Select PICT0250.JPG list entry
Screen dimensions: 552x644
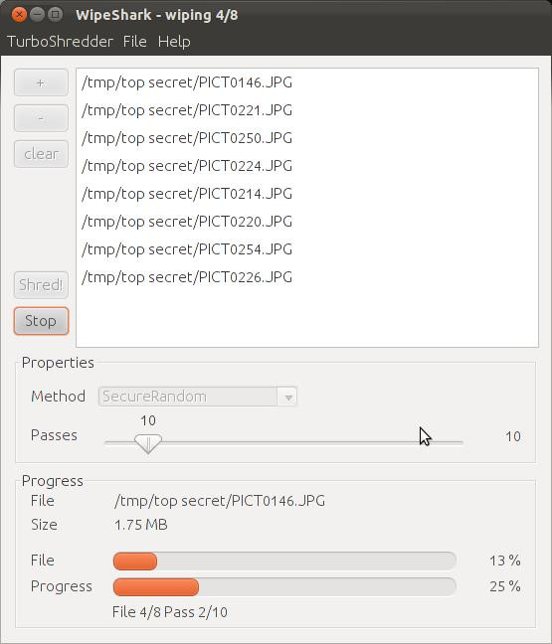tap(307, 138)
